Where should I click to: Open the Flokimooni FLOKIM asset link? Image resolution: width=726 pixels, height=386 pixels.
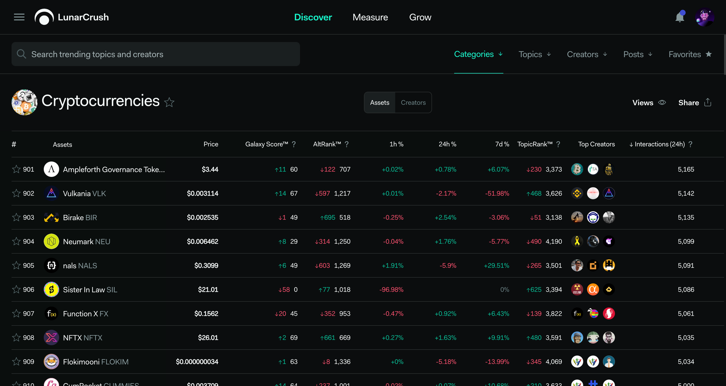coord(96,362)
